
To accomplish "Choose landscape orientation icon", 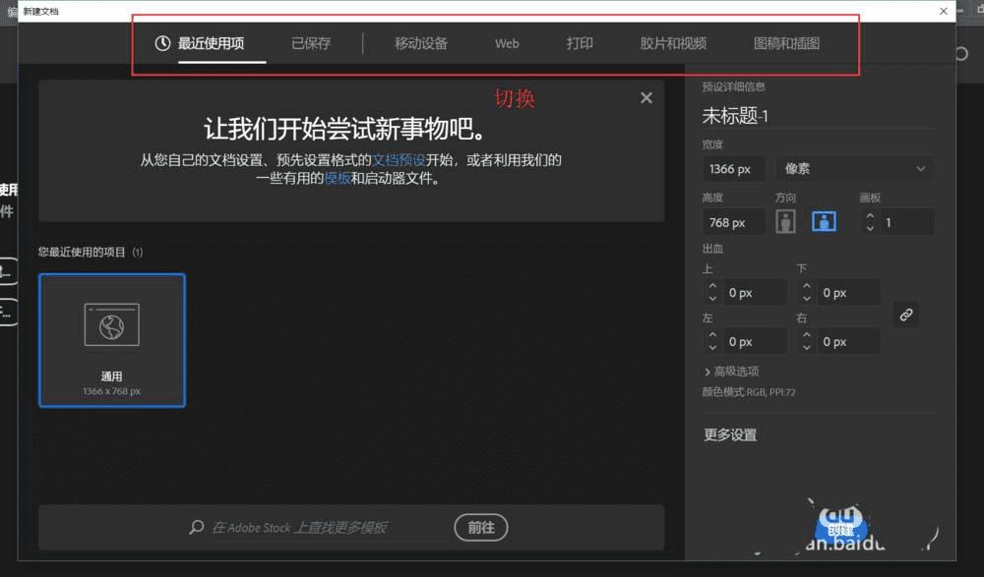I will click(x=824, y=221).
